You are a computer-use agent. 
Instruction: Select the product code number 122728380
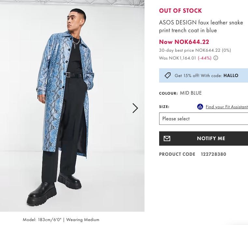(x=213, y=154)
